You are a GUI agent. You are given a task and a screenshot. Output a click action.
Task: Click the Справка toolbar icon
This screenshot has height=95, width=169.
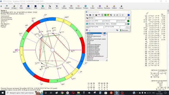tap(114, 7)
